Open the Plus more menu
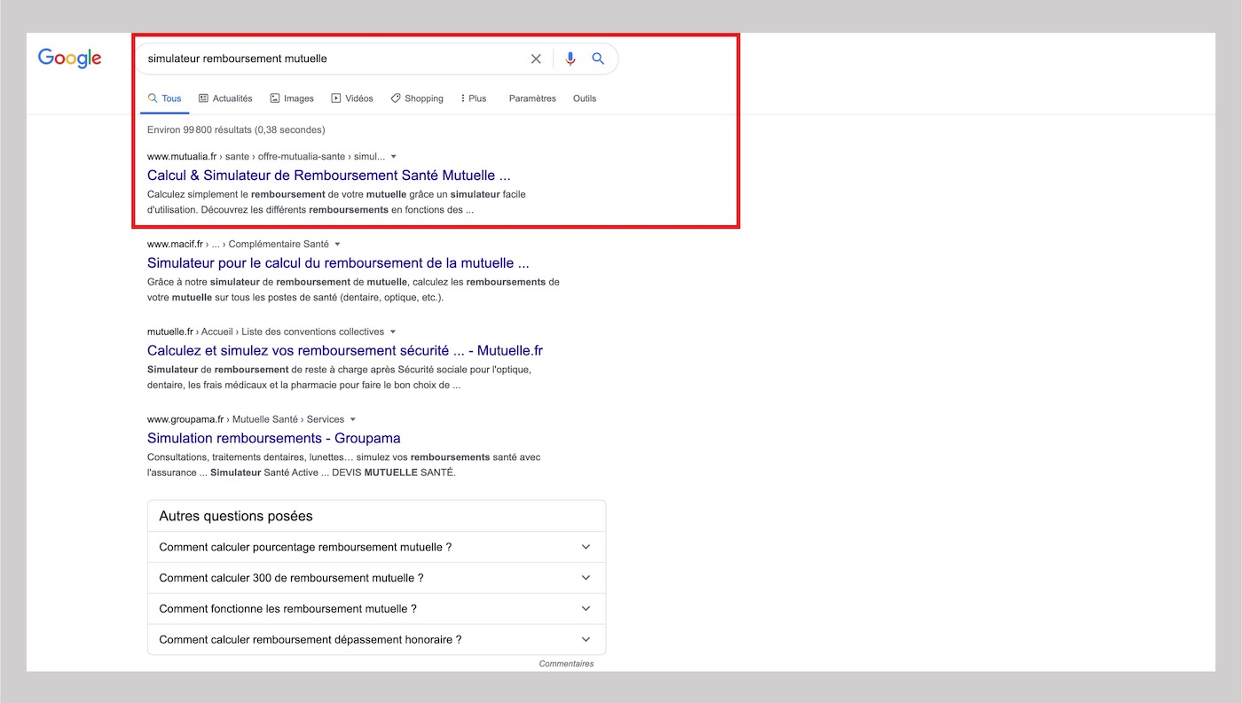 [x=474, y=98]
